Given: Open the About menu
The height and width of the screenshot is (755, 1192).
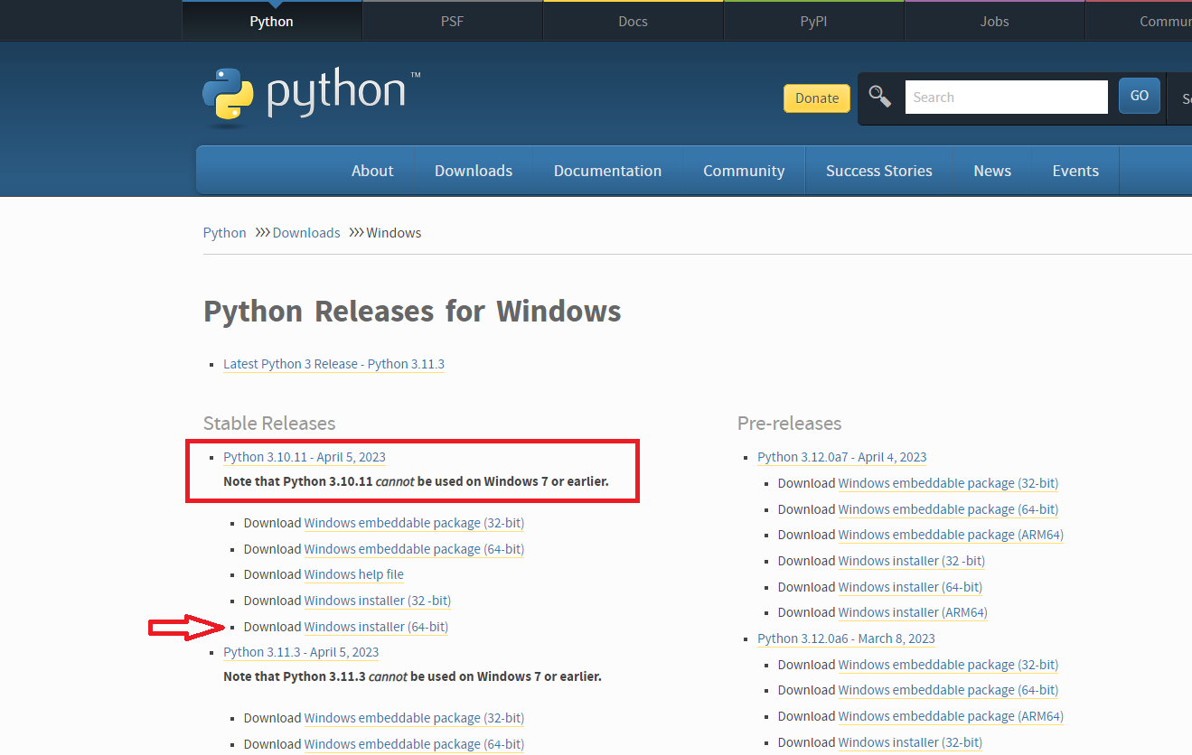Looking at the screenshot, I should (x=372, y=171).
